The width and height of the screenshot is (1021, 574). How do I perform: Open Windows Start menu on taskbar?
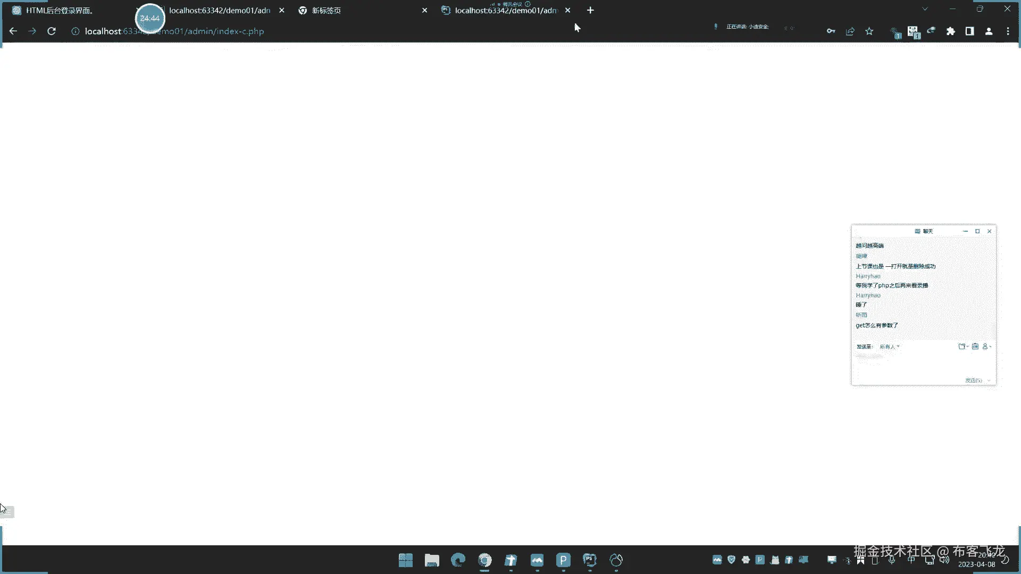(x=406, y=560)
